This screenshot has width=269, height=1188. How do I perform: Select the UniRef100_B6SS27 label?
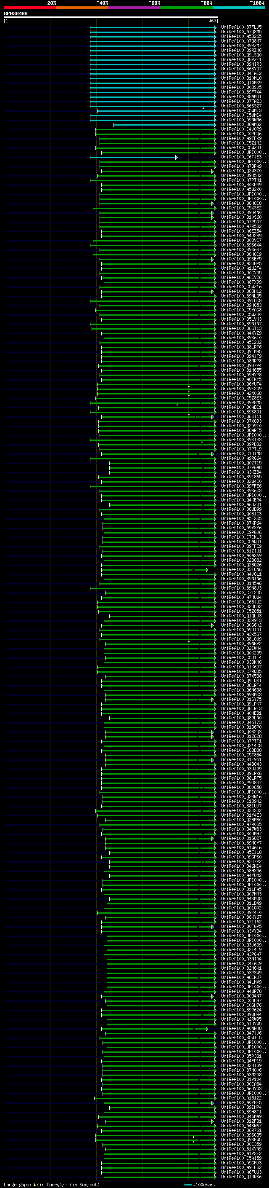[241, 106]
